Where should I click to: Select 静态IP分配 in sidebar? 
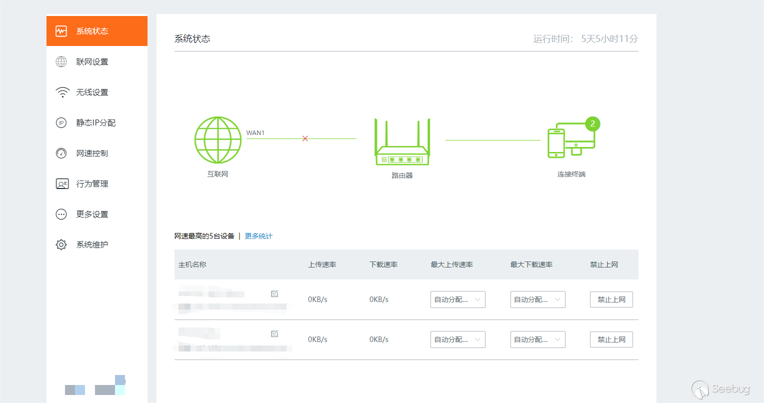pyautogui.click(x=97, y=122)
